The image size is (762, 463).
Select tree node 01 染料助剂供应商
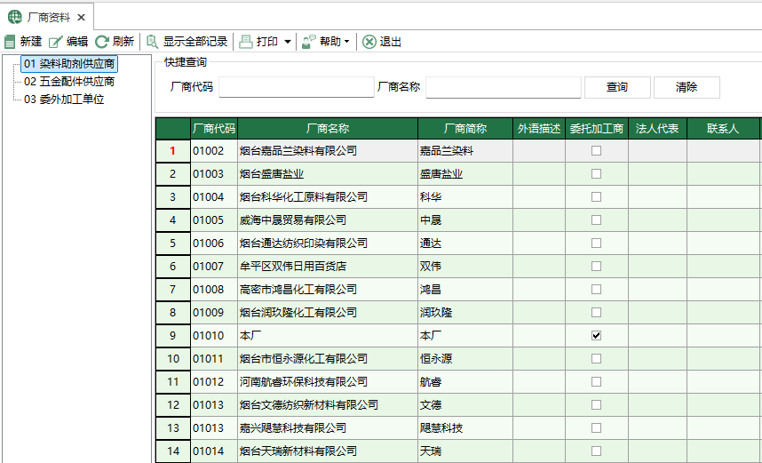(69, 64)
